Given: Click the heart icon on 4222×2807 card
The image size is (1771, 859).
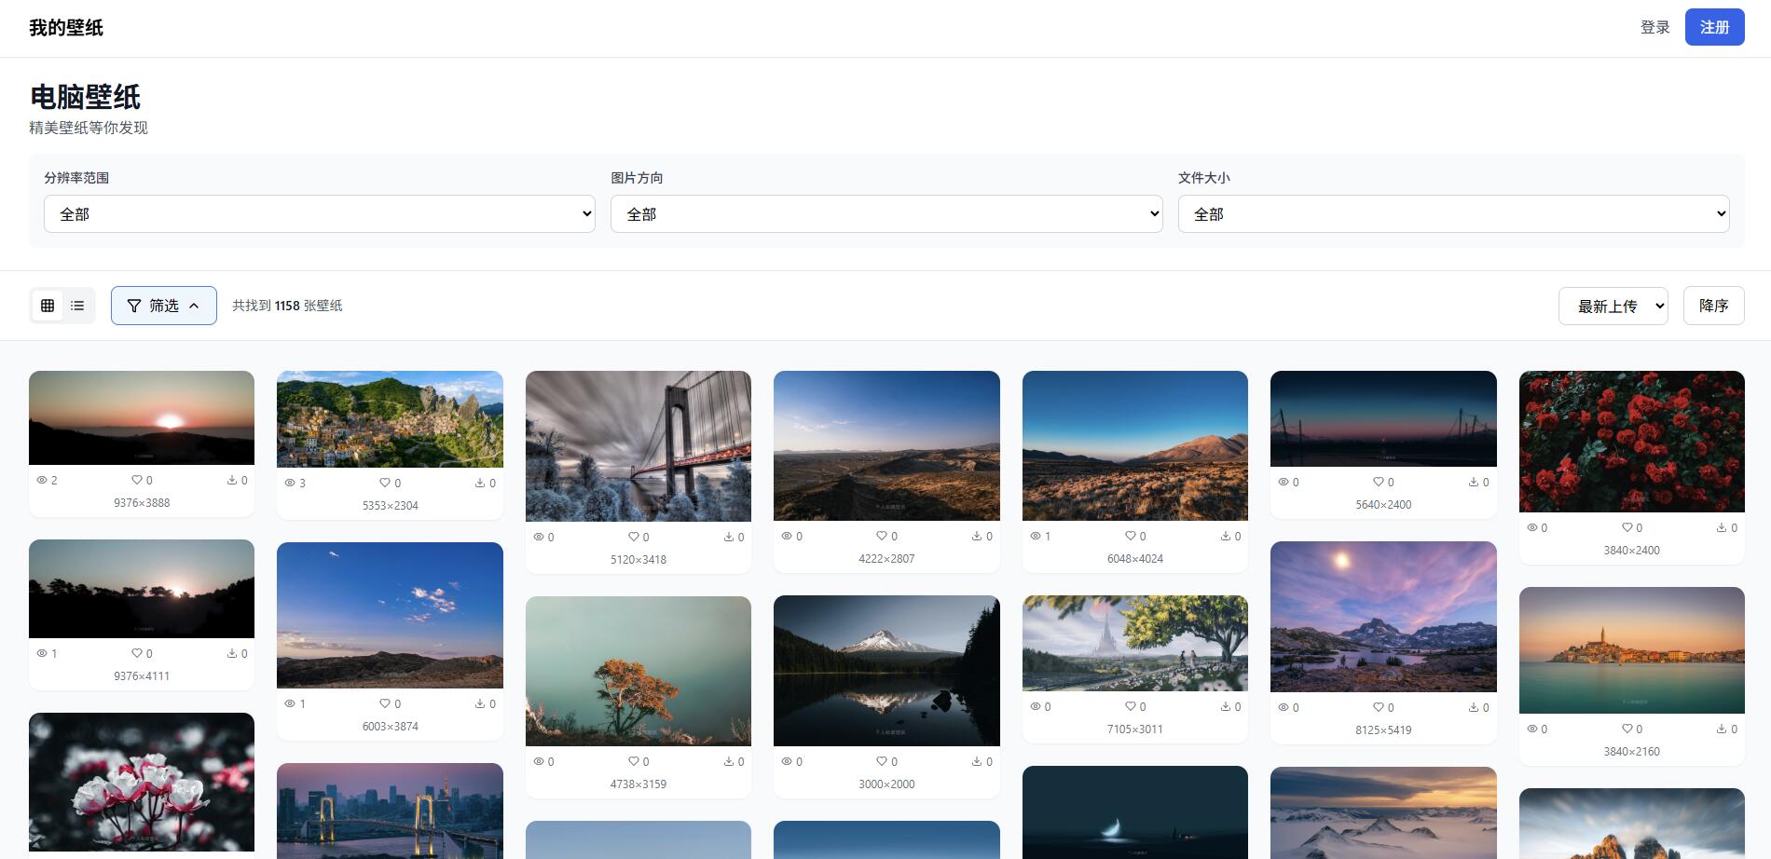Looking at the screenshot, I should (x=881, y=536).
